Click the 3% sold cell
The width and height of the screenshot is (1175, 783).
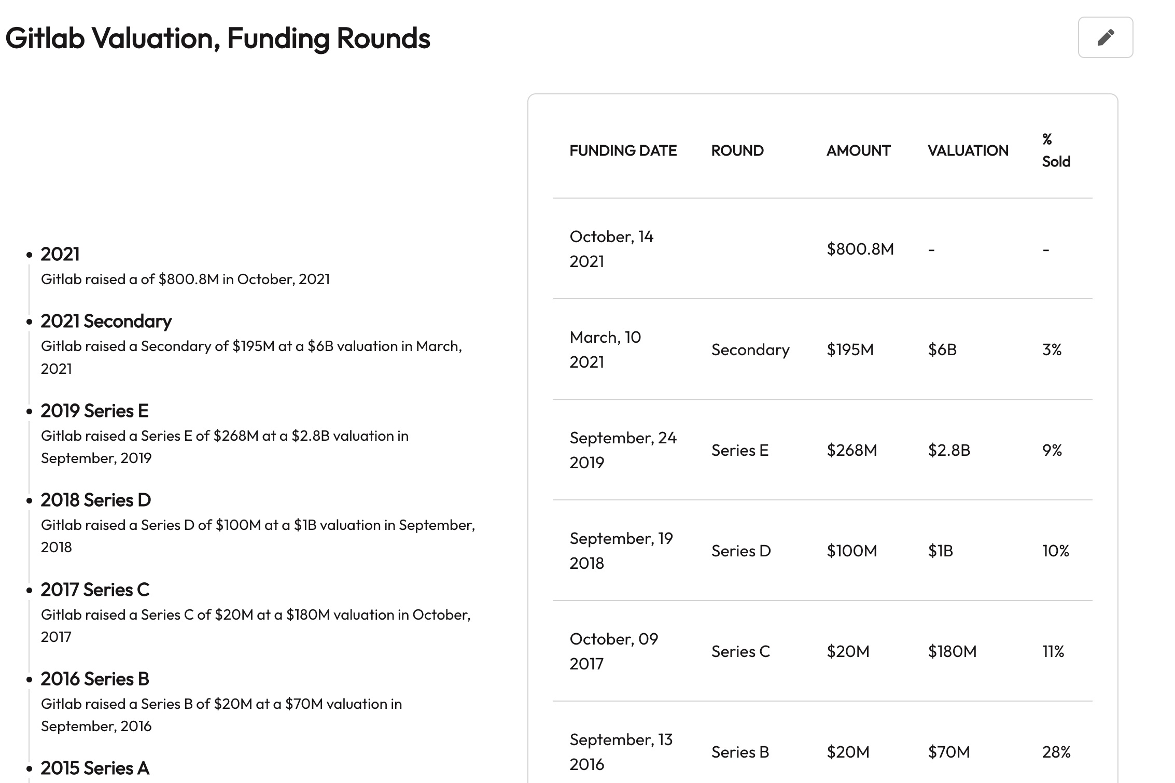pos(1052,349)
